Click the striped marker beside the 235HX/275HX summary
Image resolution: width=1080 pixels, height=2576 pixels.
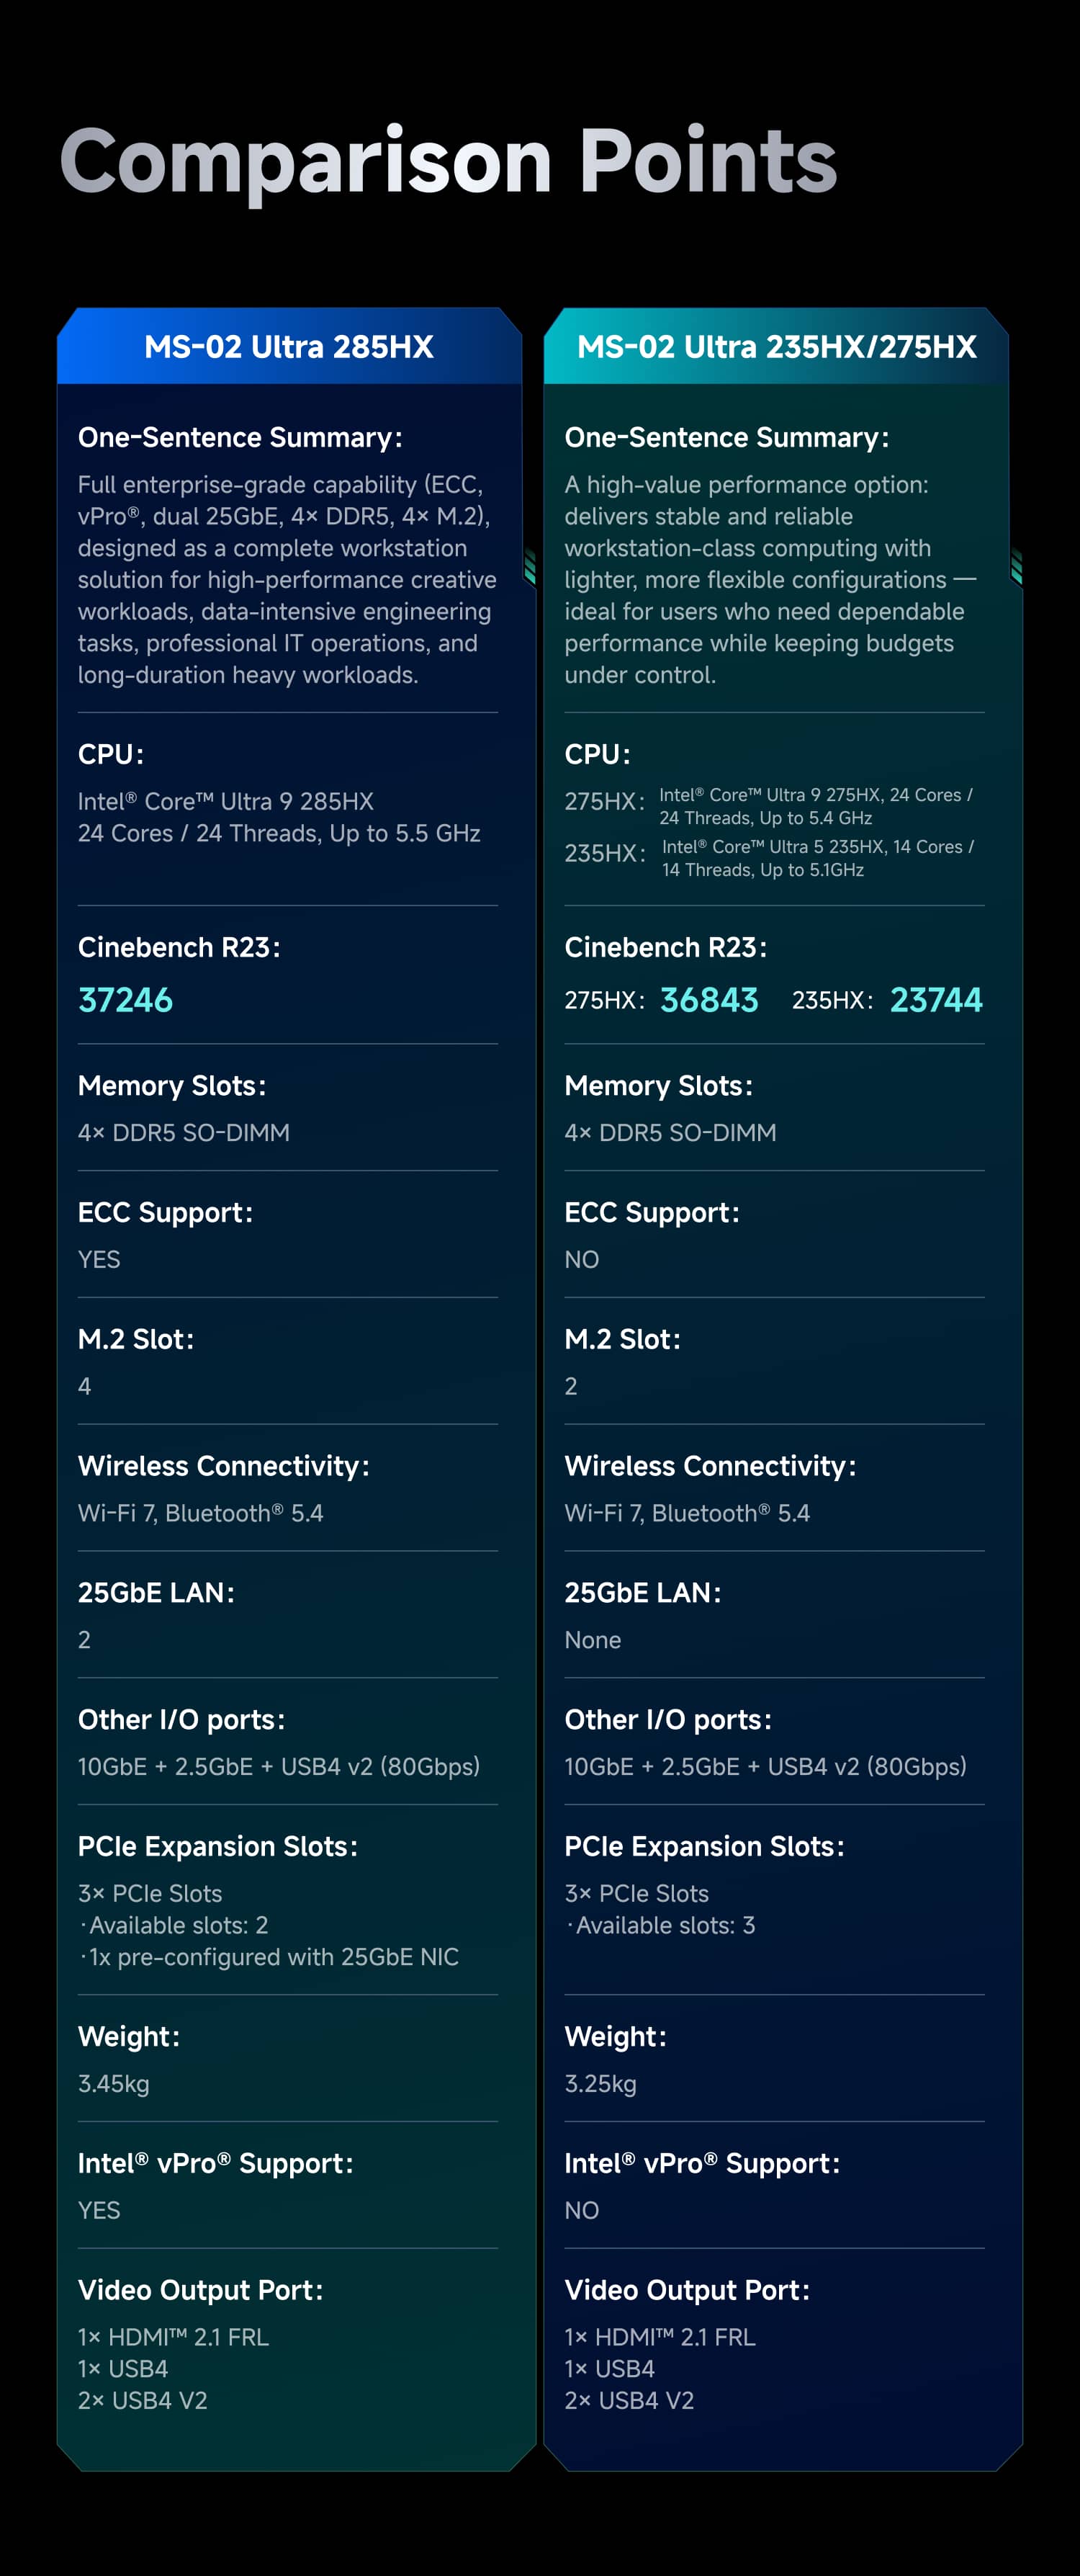(x=1016, y=567)
